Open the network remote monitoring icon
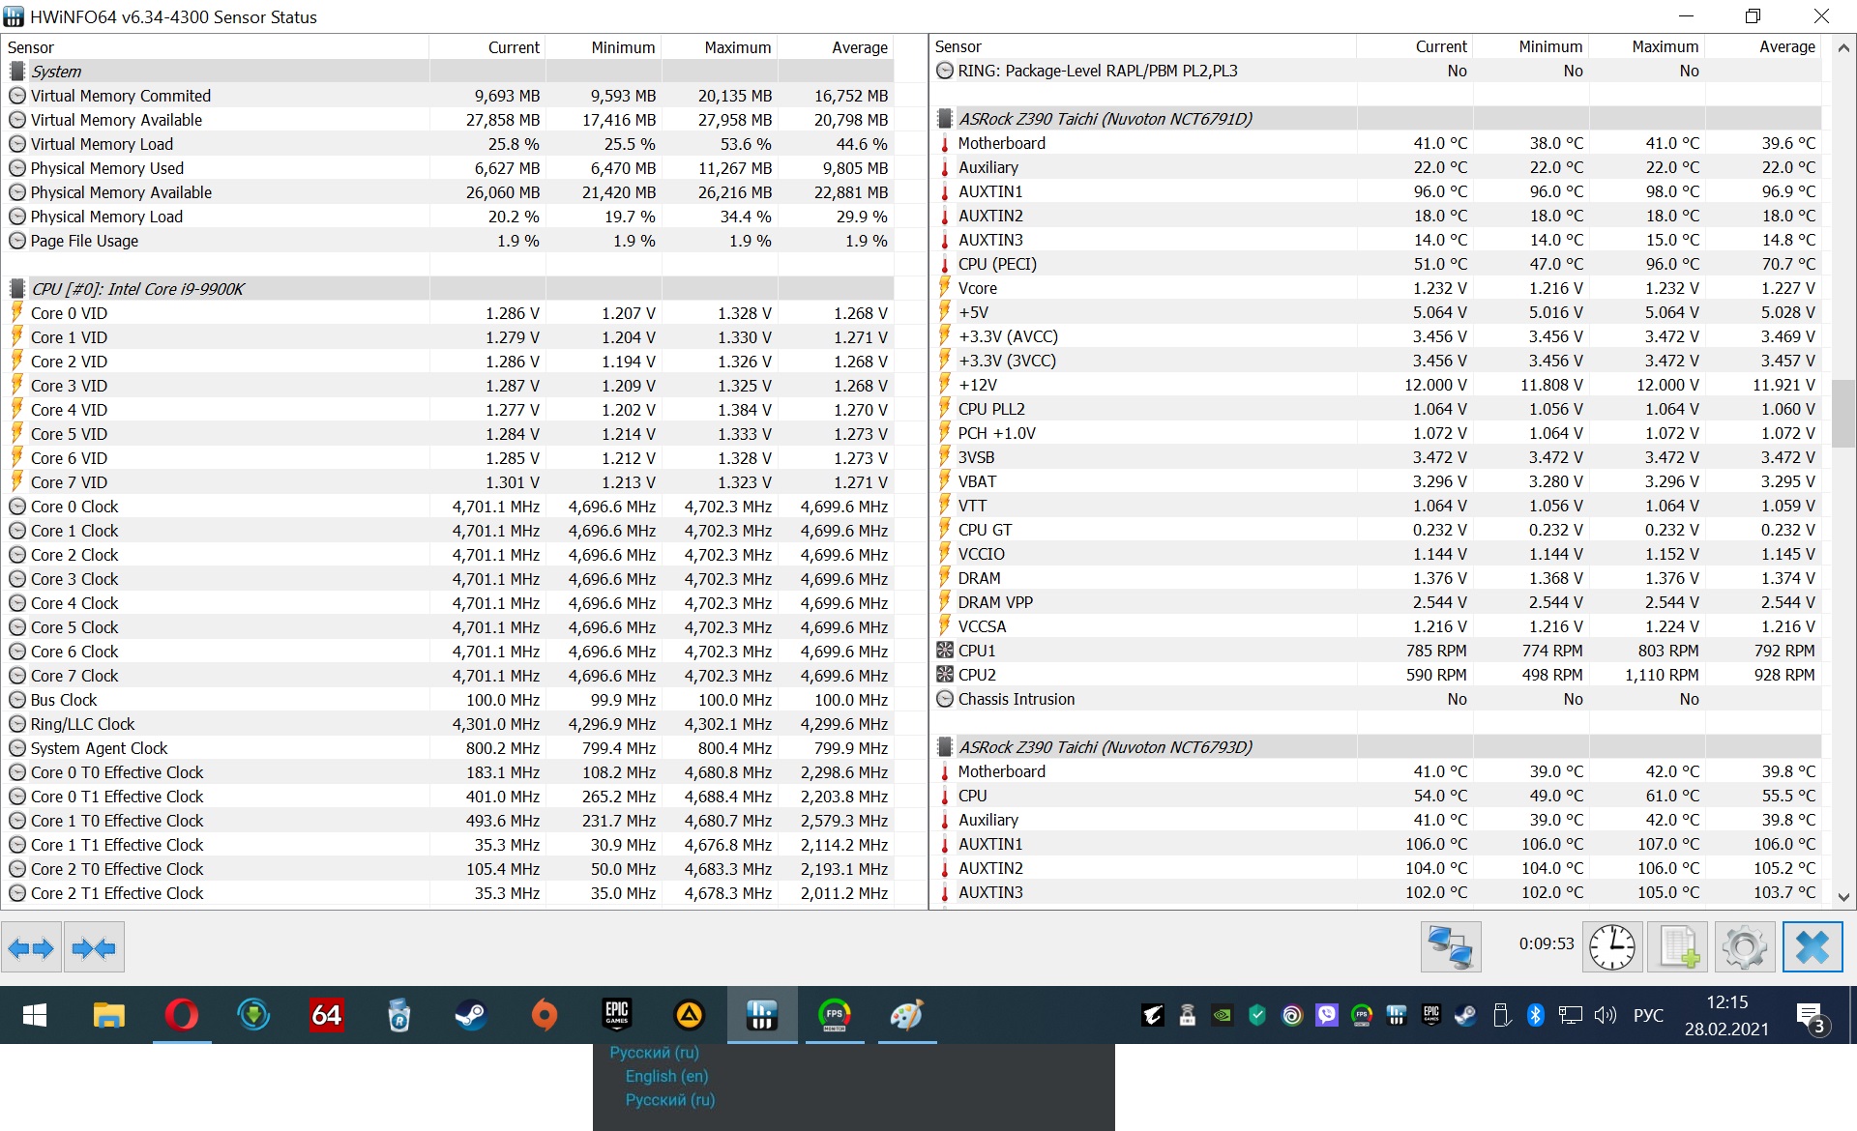1857x1131 pixels. [x=1450, y=946]
